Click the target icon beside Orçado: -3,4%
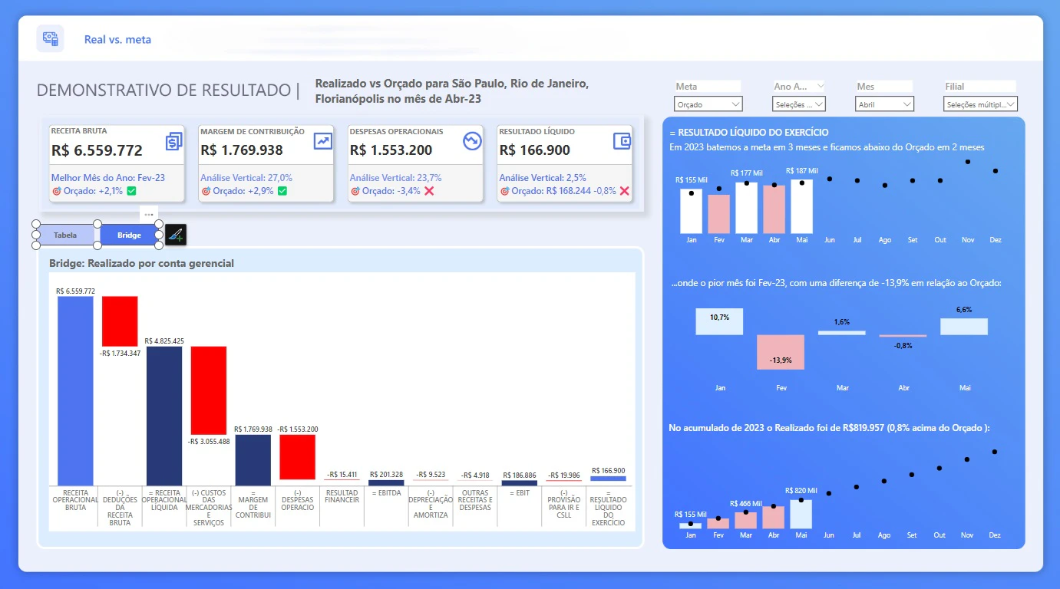 pyautogui.click(x=355, y=191)
